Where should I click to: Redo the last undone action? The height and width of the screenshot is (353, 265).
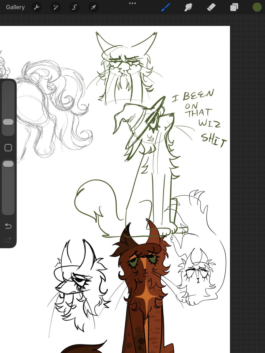[8, 240]
